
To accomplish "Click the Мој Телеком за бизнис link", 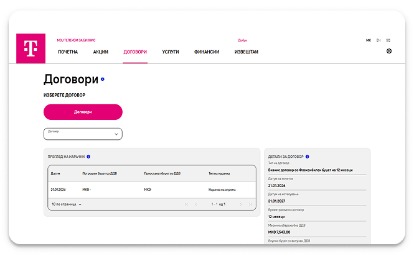I will coord(76,40).
